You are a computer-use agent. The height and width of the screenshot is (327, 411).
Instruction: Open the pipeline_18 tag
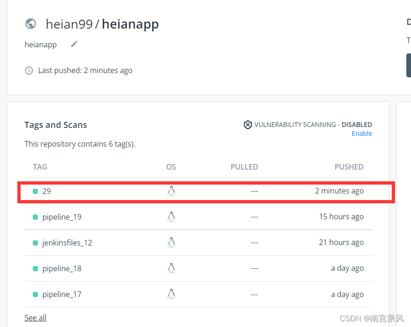pyautogui.click(x=62, y=268)
